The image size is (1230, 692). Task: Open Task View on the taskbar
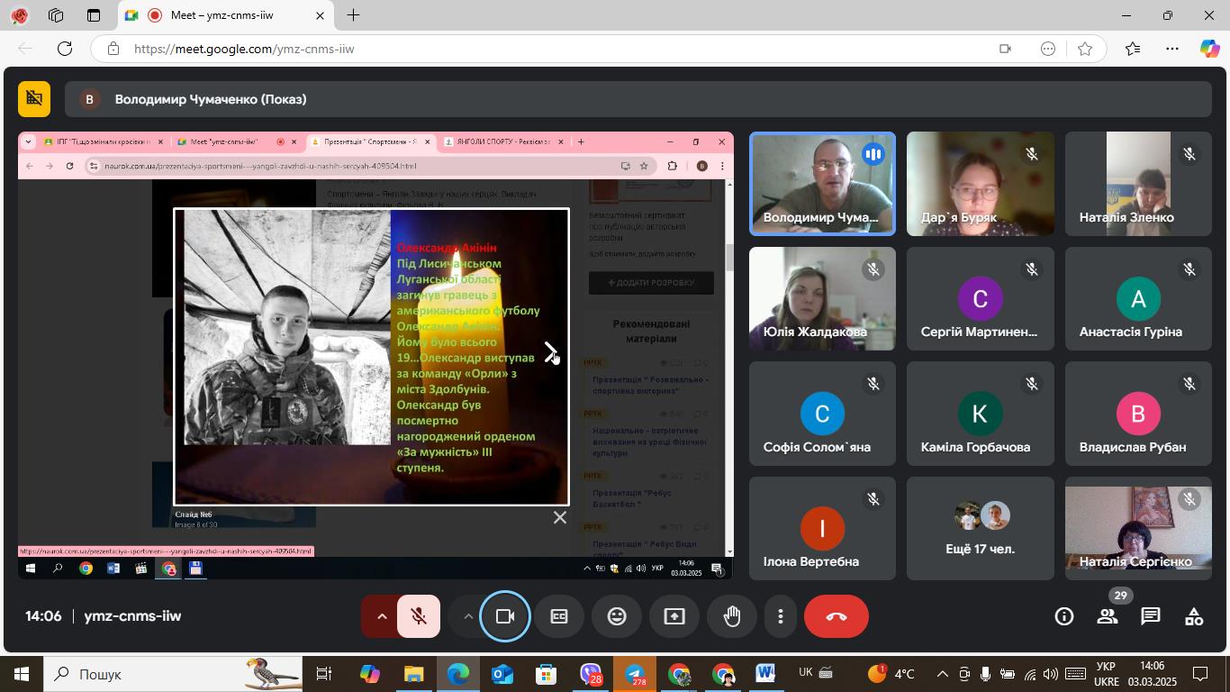(x=324, y=674)
